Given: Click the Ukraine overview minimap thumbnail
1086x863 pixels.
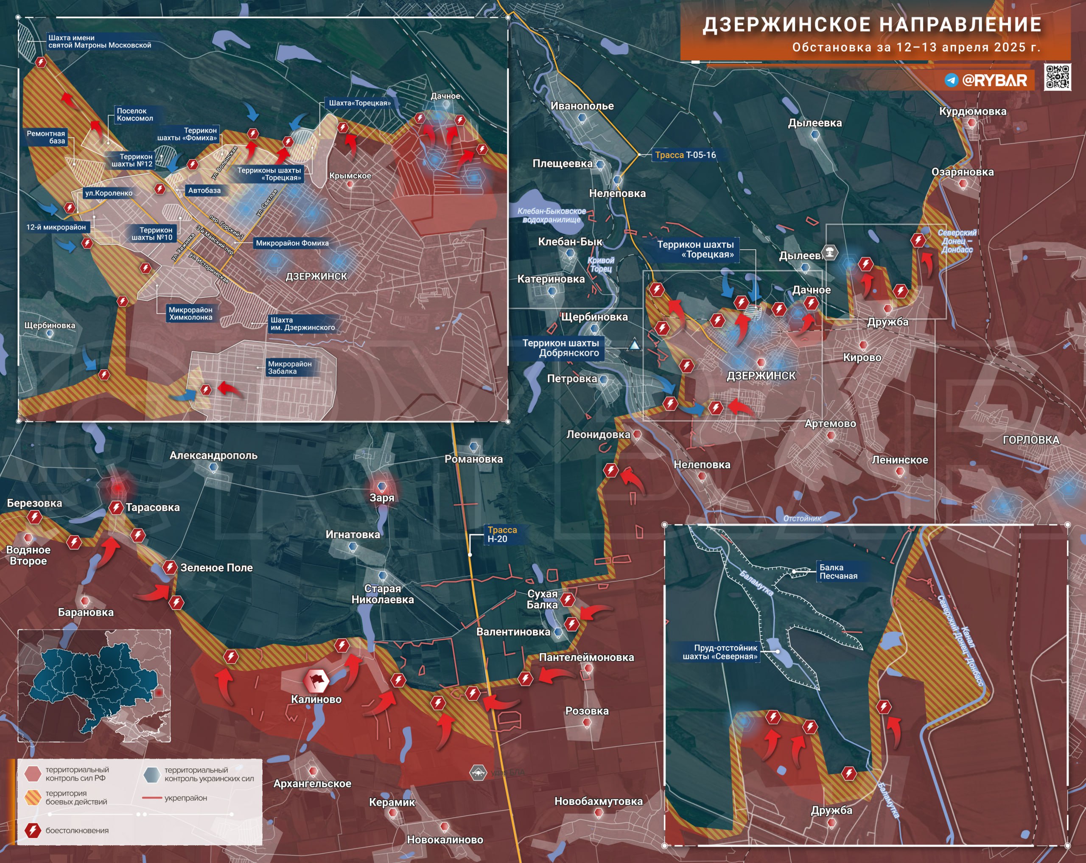Looking at the screenshot, I should (94, 686).
